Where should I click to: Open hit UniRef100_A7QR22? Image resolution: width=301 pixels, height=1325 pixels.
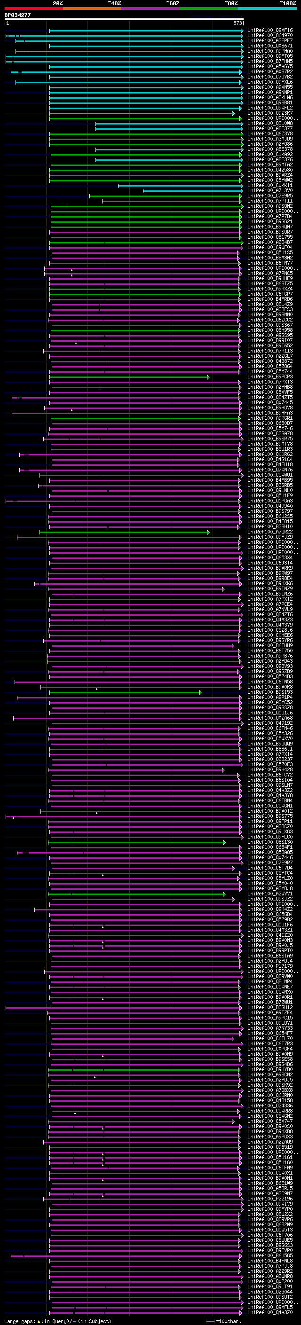click(269, 532)
